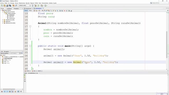Click the Undo toolbar icon
The width and height of the screenshot is (169, 95).
pyautogui.click(x=13, y=6)
